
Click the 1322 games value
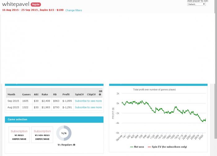pyautogui.click(x=25, y=107)
